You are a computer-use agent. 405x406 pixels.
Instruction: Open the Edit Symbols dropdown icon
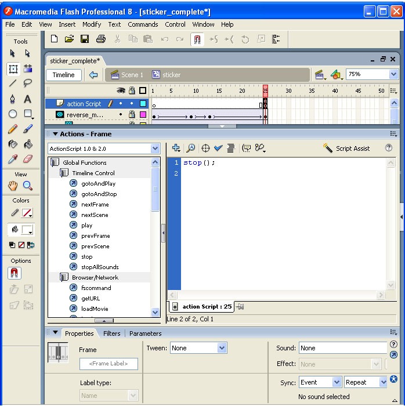pyautogui.click(x=337, y=75)
